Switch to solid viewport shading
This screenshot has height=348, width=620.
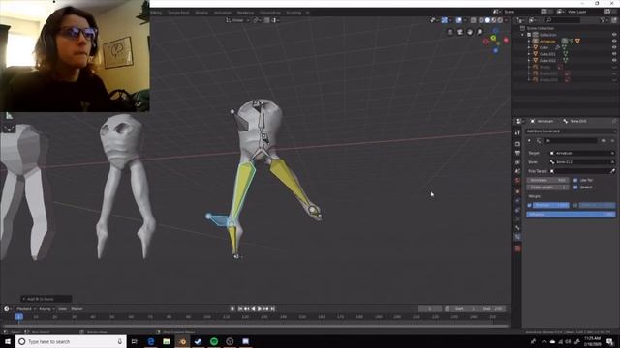(x=487, y=20)
